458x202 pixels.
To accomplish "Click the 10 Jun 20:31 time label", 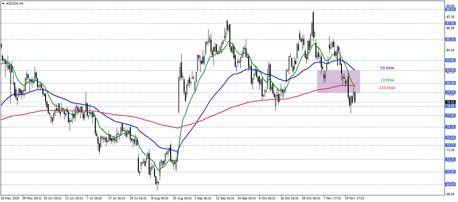I will pos(53,198).
